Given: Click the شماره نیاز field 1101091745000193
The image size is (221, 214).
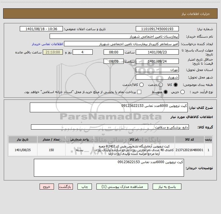Looking at the screenshot, I should coord(157,29).
